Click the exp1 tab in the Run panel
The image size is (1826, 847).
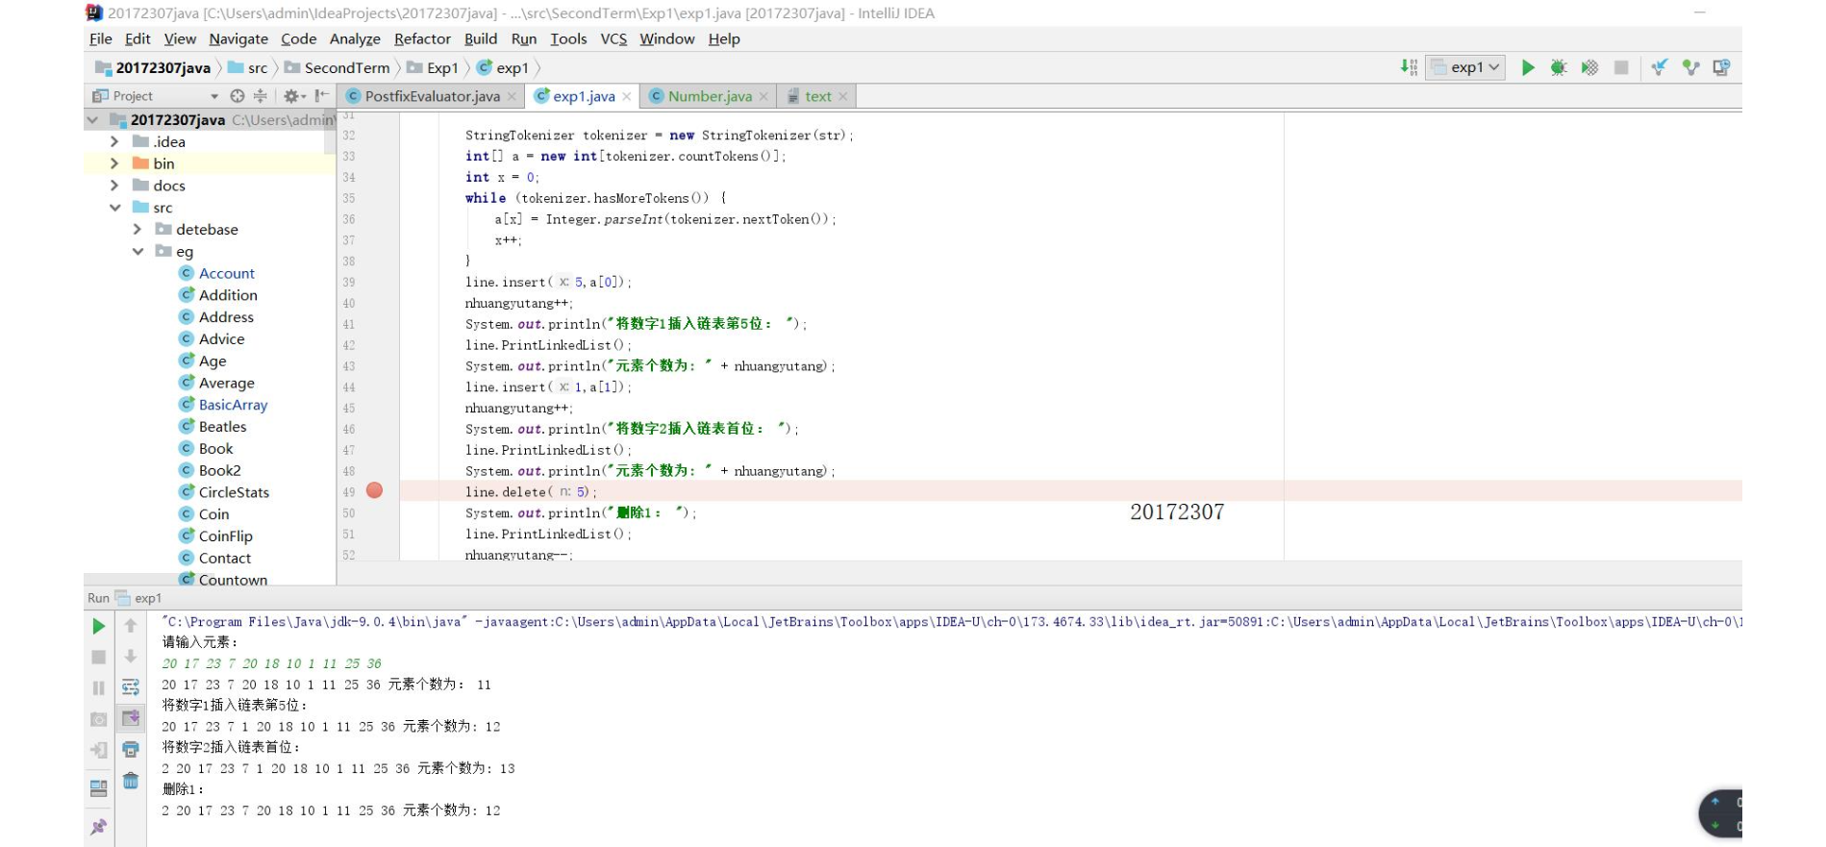(139, 598)
